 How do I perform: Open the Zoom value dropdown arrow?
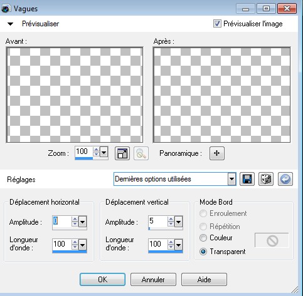coord(104,152)
